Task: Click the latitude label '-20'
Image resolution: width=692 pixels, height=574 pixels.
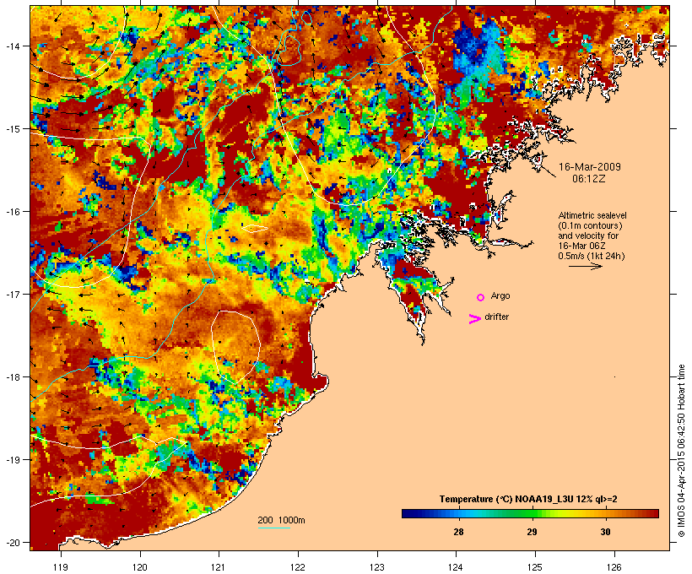Action: click(13, 542)
